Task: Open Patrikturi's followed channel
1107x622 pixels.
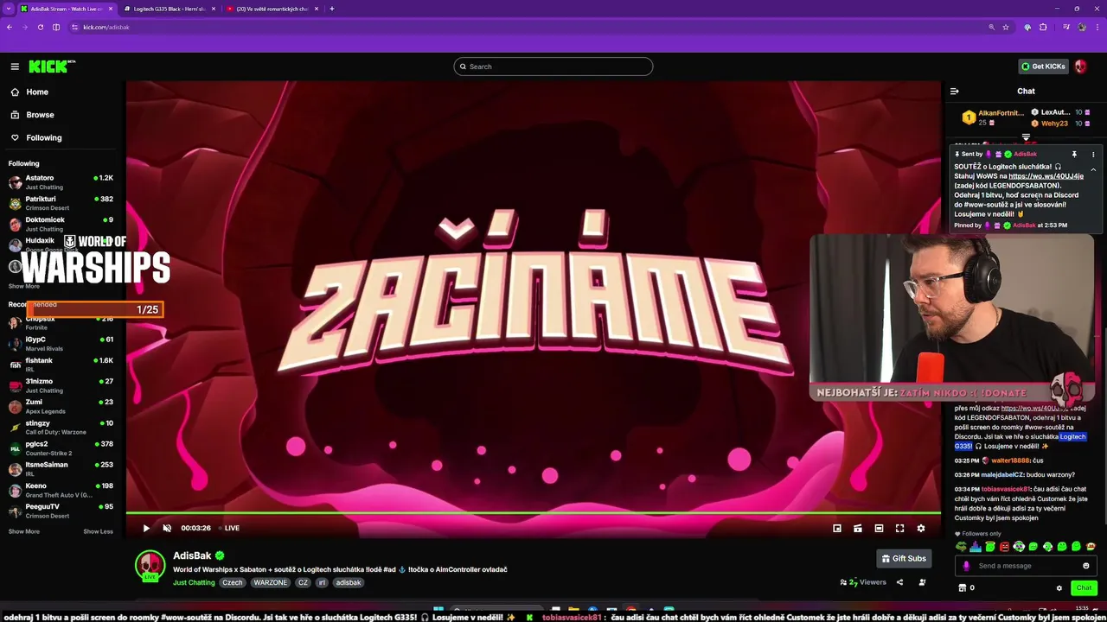Action: click(x=61, y=202)
